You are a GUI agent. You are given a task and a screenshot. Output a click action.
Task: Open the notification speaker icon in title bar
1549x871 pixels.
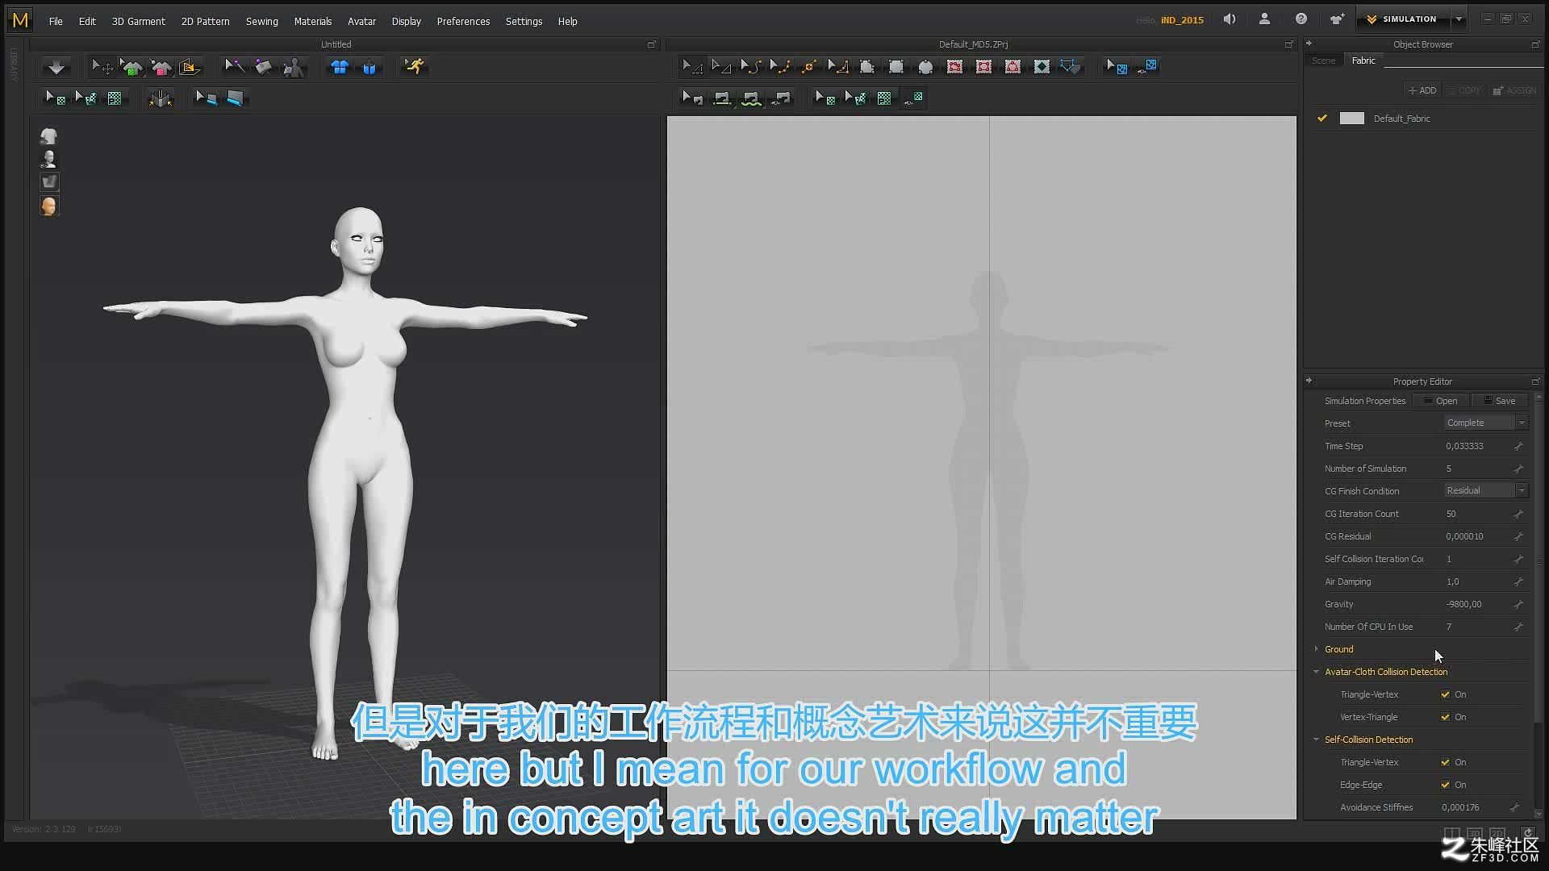[x=1230, y=19]
